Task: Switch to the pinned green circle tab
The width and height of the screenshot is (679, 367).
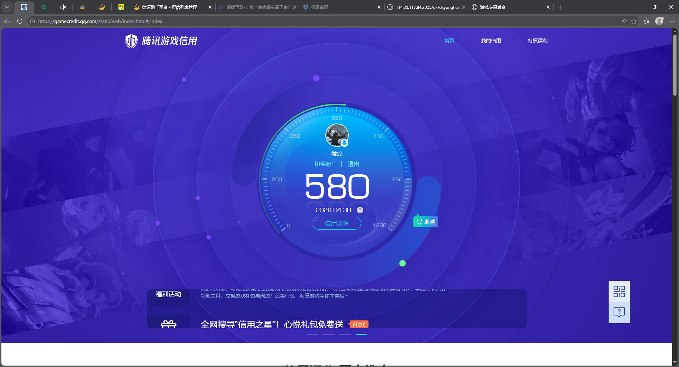Action: click(43, 7)
